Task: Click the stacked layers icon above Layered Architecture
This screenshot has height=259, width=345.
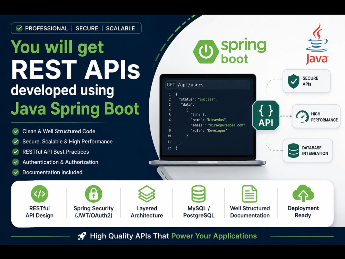Action: 147,194
